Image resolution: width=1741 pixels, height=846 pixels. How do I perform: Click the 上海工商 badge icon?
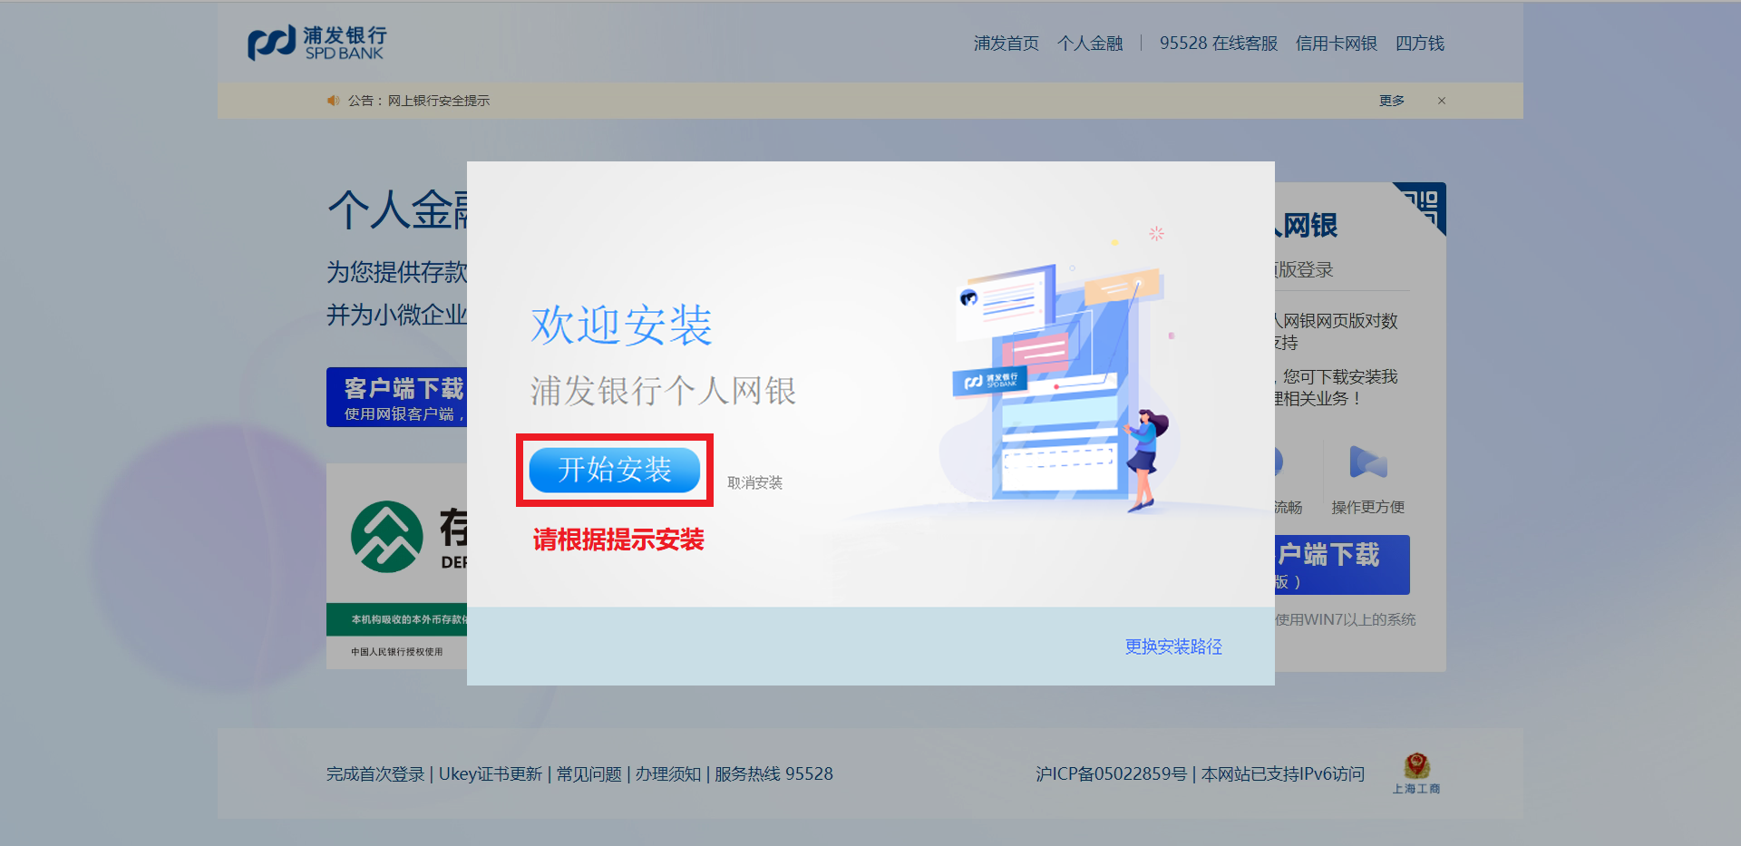[1416, 773]
